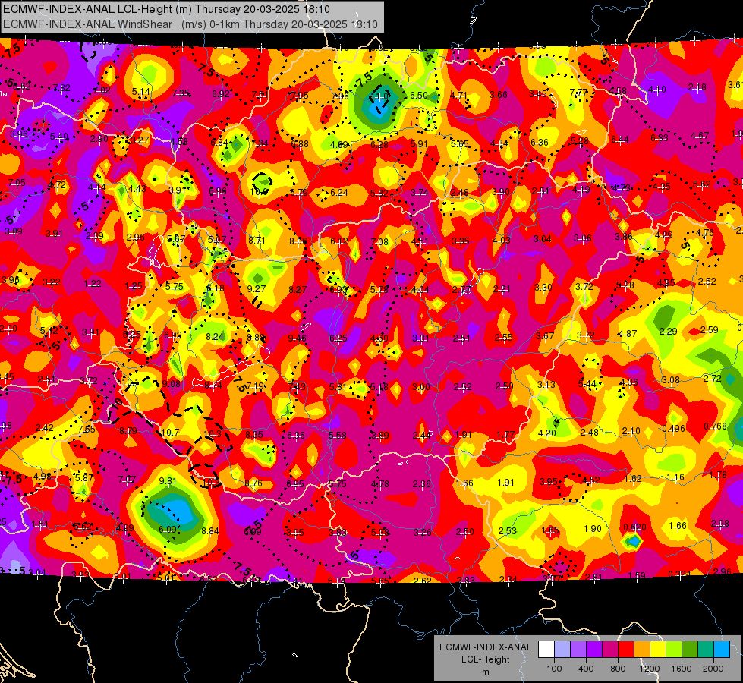Click the 2000 legend scale label
743x683 pixels.
[713, 669]
